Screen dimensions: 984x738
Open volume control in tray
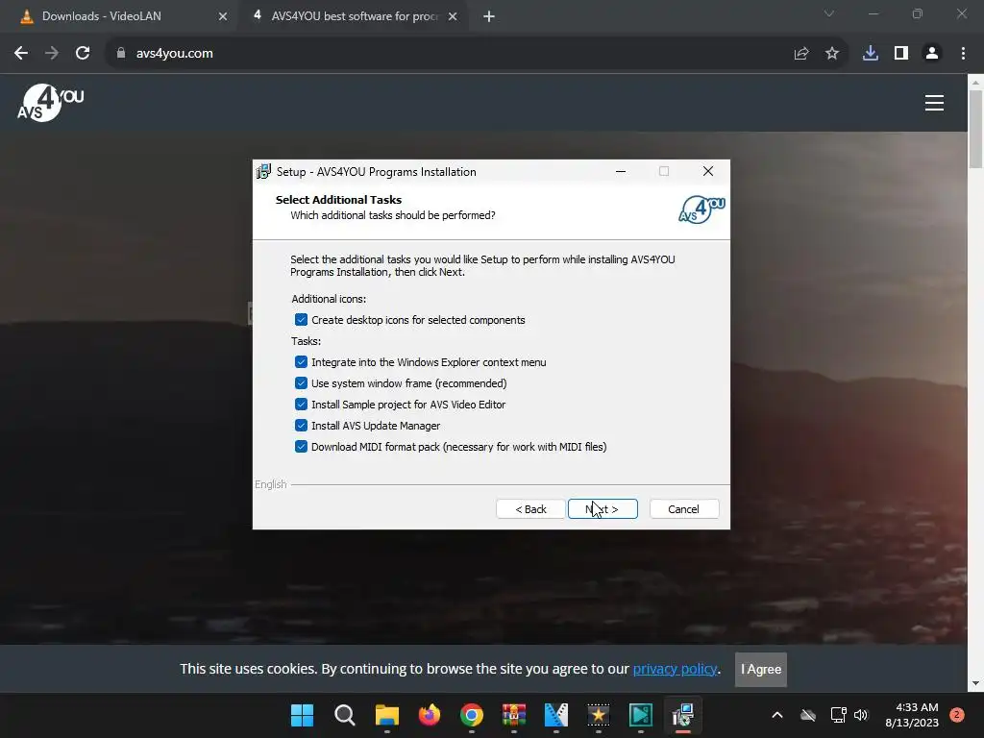coord(861,715)
